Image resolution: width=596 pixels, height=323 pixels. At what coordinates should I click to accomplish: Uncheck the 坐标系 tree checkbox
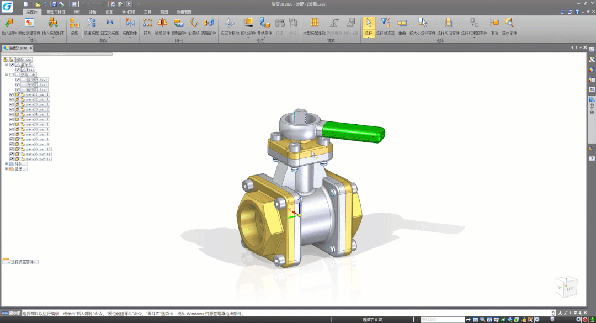click(x=12, y=65)
